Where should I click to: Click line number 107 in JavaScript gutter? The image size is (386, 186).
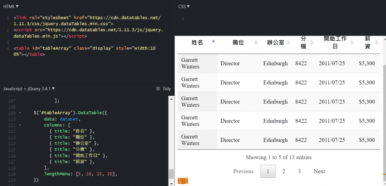pyautogui.click(x=12, y=101)
